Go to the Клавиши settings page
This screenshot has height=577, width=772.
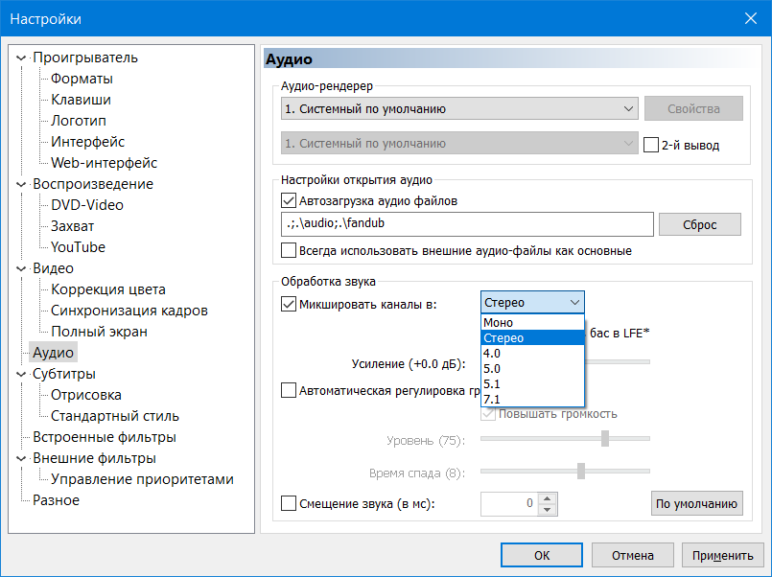(x=81, y=100)
